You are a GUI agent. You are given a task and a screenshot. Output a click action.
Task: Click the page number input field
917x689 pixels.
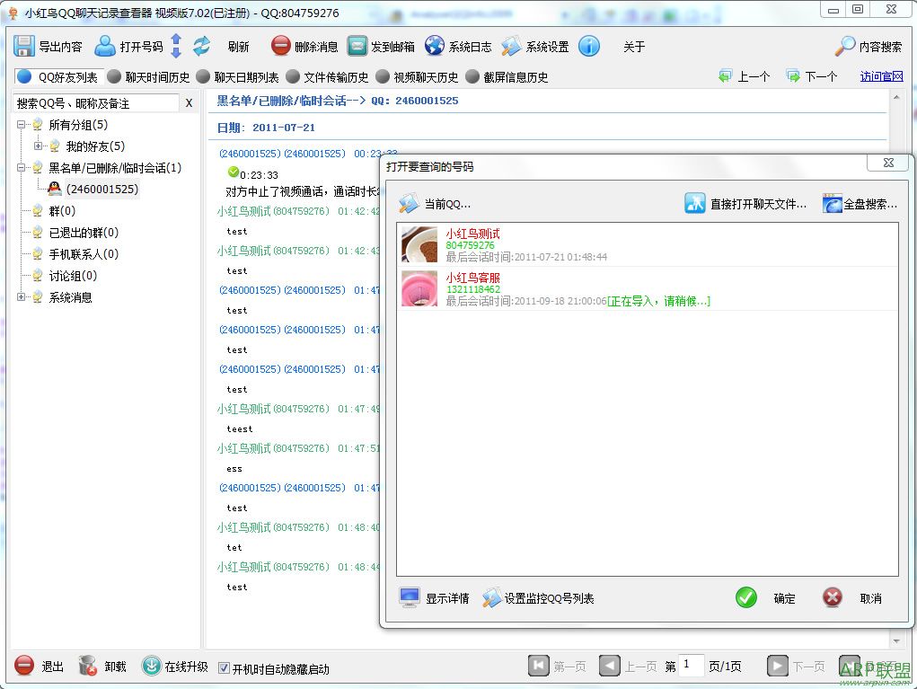tap(692, 665)
